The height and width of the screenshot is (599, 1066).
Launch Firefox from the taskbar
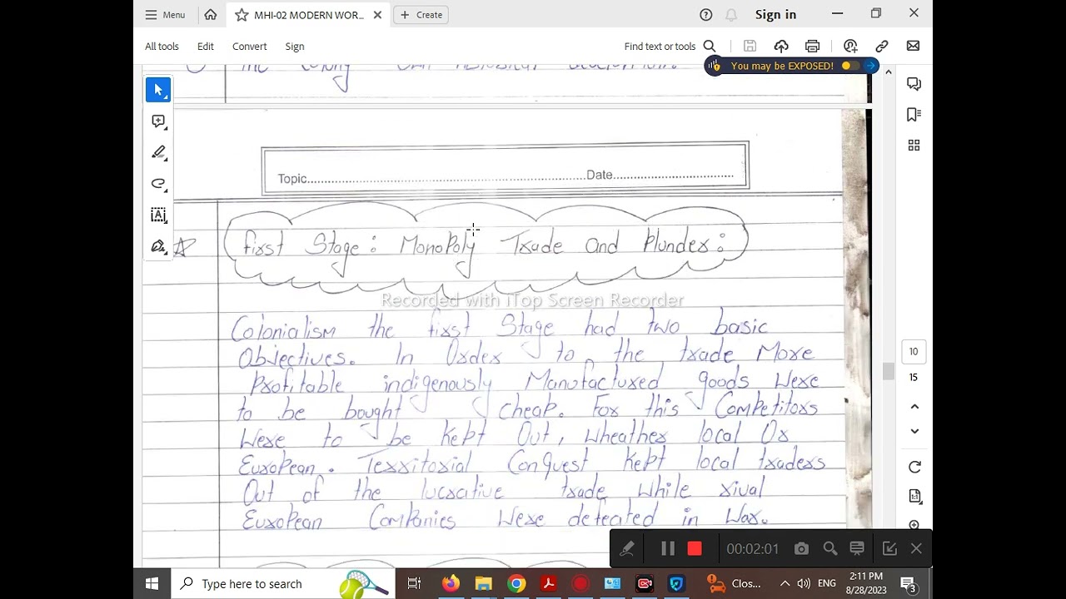point(451,584)
